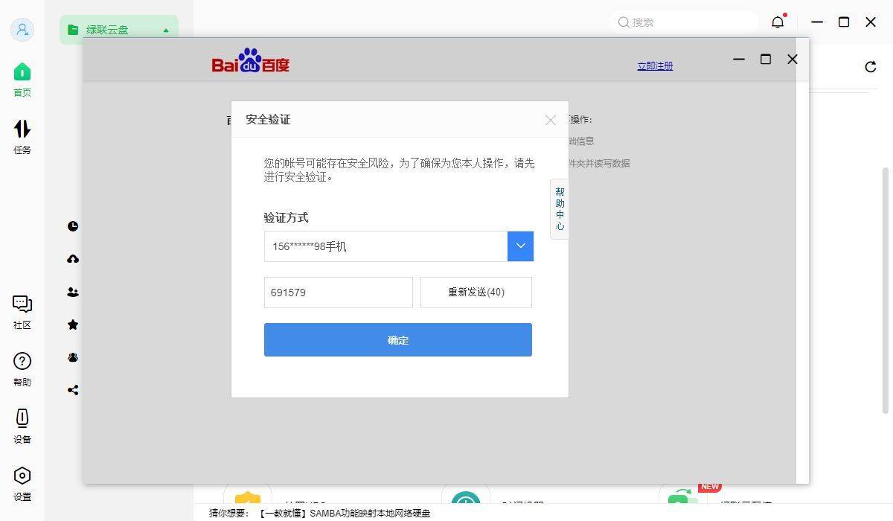Click the star favorites icon in file panel
893x521 pixels.
coord(73,325)
